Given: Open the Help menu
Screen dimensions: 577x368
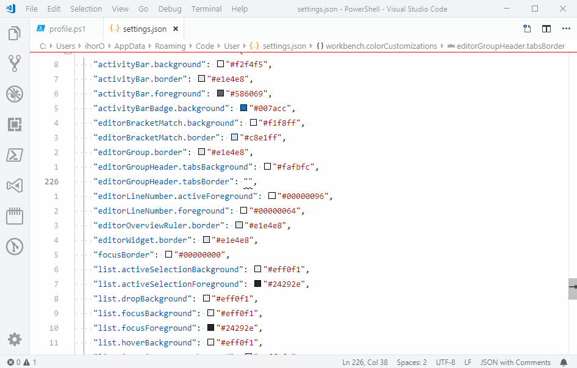Looking at the screenshot, I should click(x=240, y=9).
